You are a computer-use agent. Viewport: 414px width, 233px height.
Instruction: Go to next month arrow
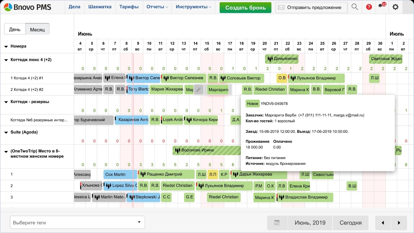tap(399, 223)
